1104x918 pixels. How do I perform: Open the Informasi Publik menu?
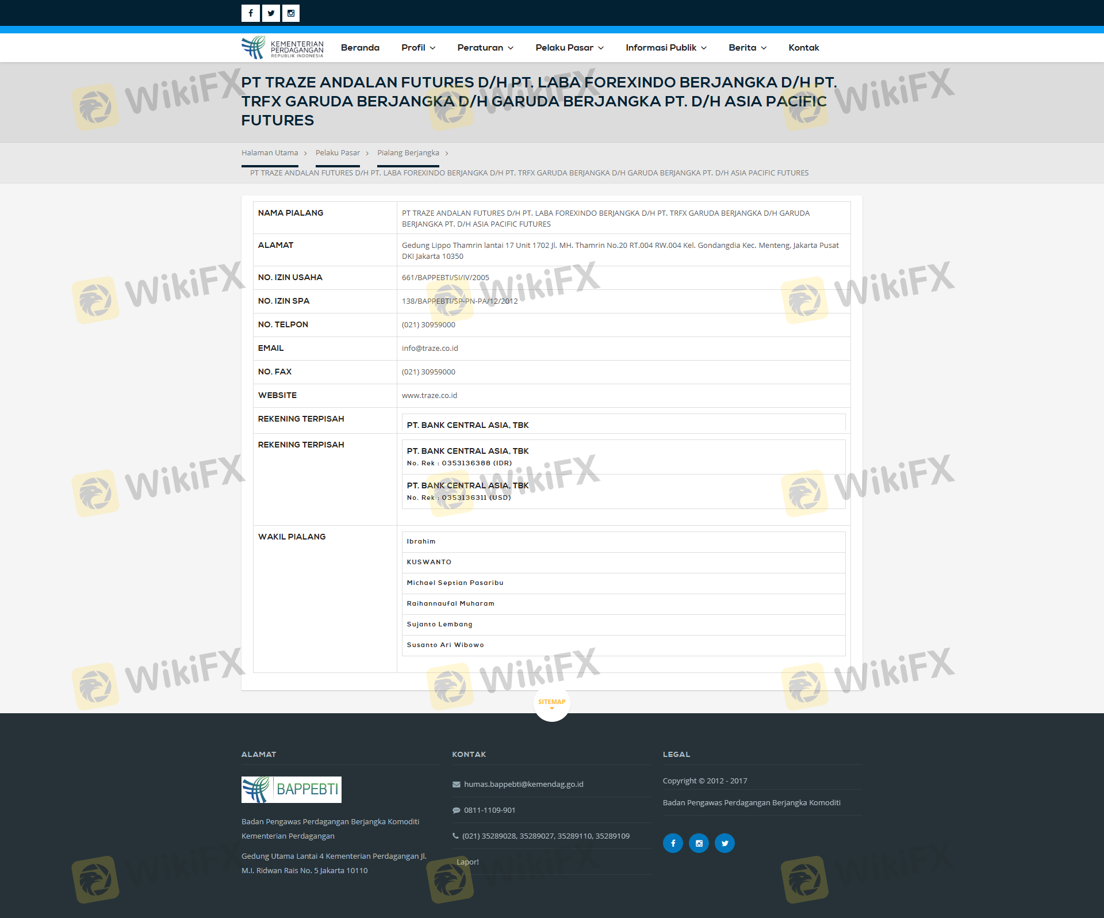(x=666, y=48)
